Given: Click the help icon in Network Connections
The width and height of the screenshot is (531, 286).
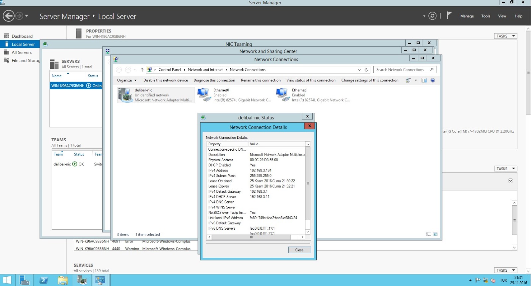Looking at the screenshot, I should pyautogui.click(x=433, y=80).
